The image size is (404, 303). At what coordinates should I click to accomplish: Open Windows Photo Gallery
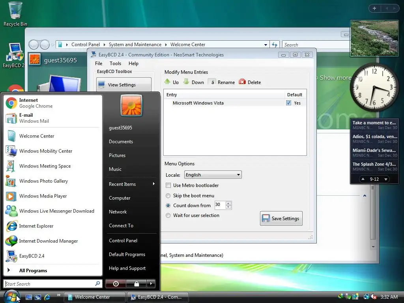(x=53, y=181)
